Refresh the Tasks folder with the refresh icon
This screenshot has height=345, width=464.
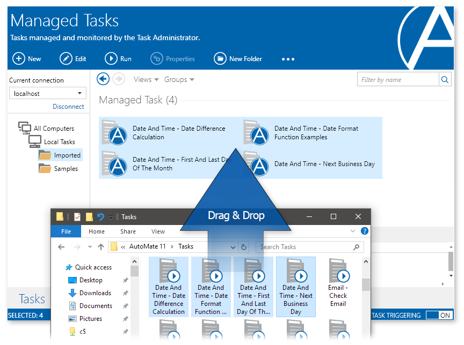point(245,247)
